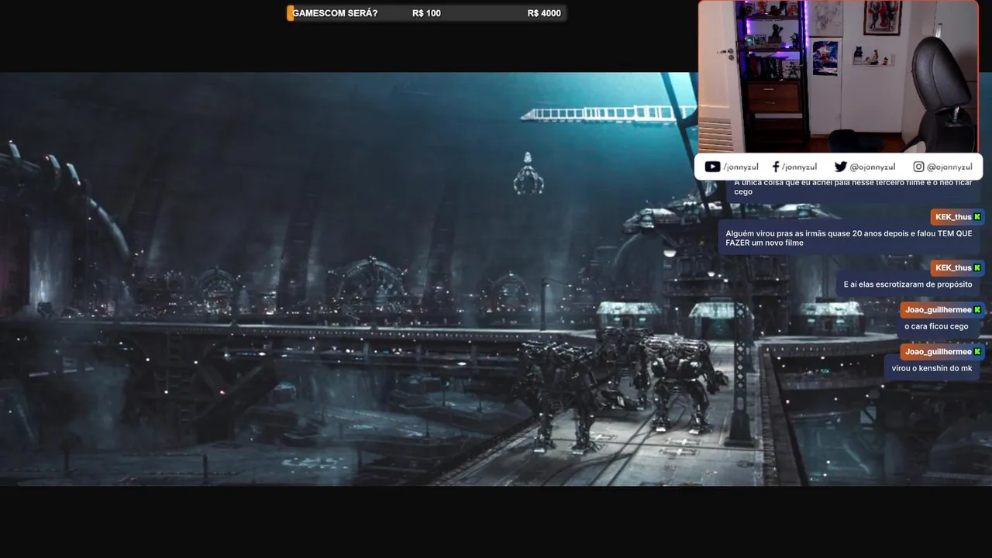992x558 pixels.
Task: Click the chat message 'virou o kenshin do mk'
Action: tap(932, 368)
